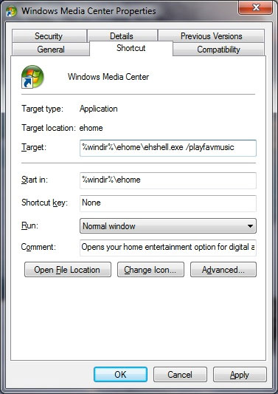This screenshot has width=278, height=394.
Task: Open the Previous Versions tab
Action: click(211, 36)
